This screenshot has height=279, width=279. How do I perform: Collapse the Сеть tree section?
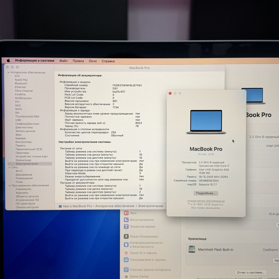click(x=10, y=168)
